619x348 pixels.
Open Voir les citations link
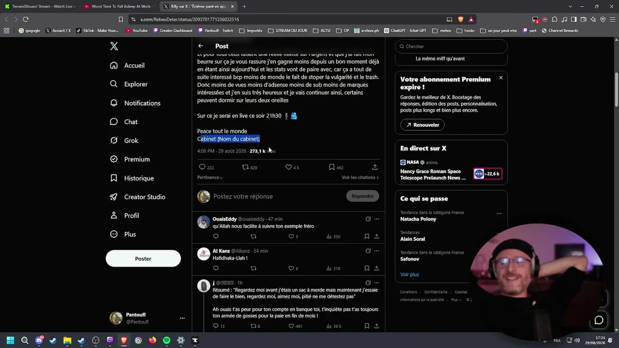click(x=360, y=177)
